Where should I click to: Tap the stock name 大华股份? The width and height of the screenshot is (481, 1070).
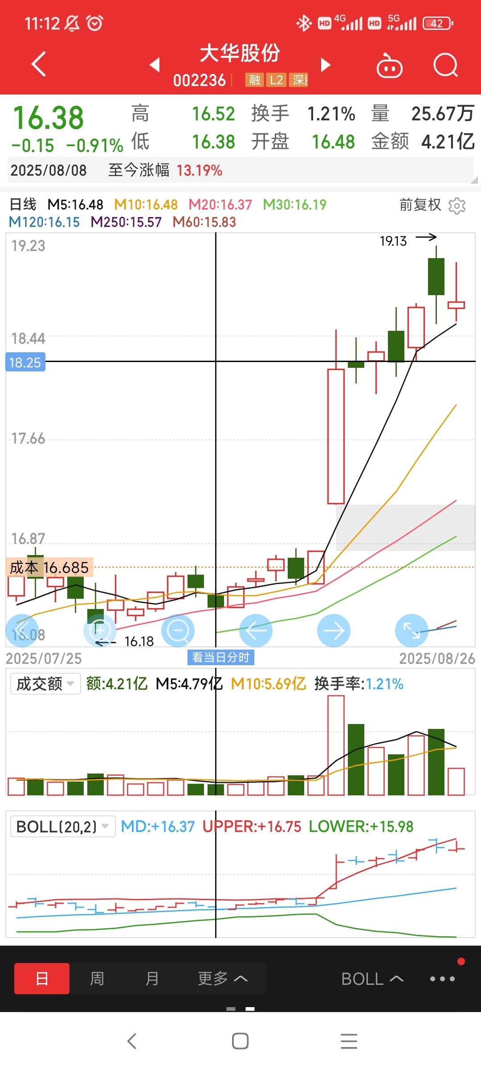coord(240,53)
